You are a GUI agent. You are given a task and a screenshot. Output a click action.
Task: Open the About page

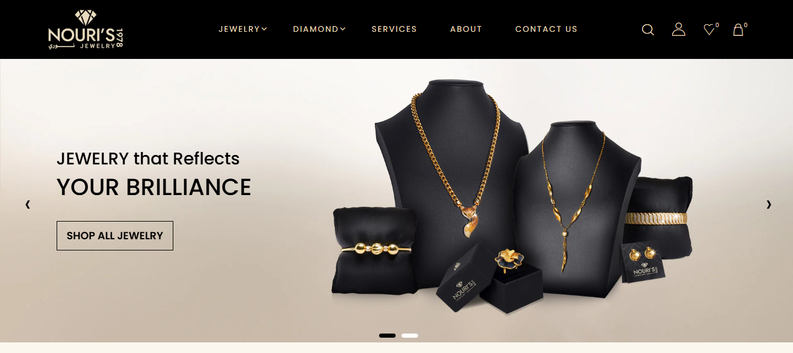466,29
